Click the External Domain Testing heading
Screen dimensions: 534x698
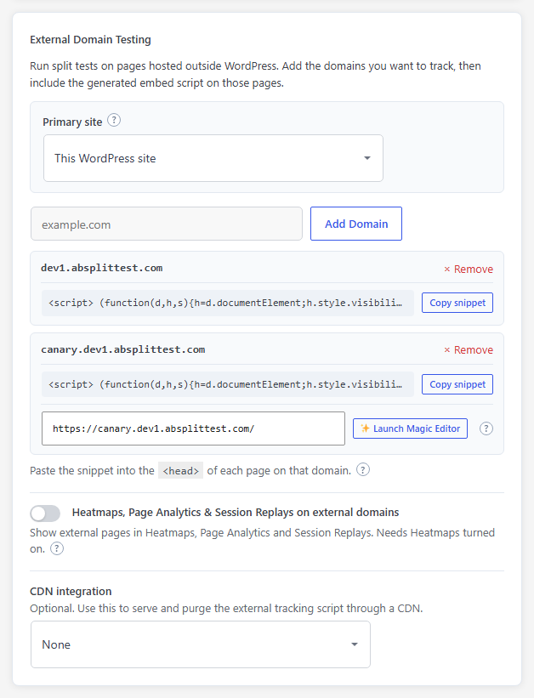pyautogui.click(x=90, y=40)
